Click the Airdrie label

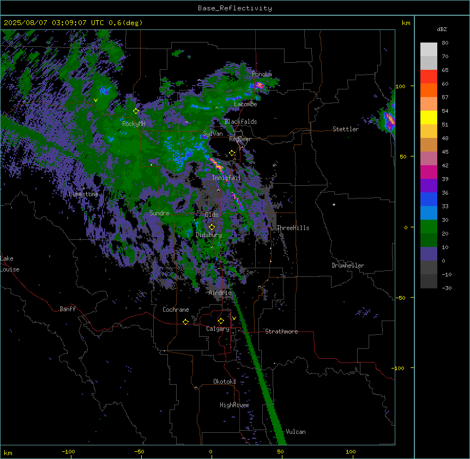[x=220, y=293]
